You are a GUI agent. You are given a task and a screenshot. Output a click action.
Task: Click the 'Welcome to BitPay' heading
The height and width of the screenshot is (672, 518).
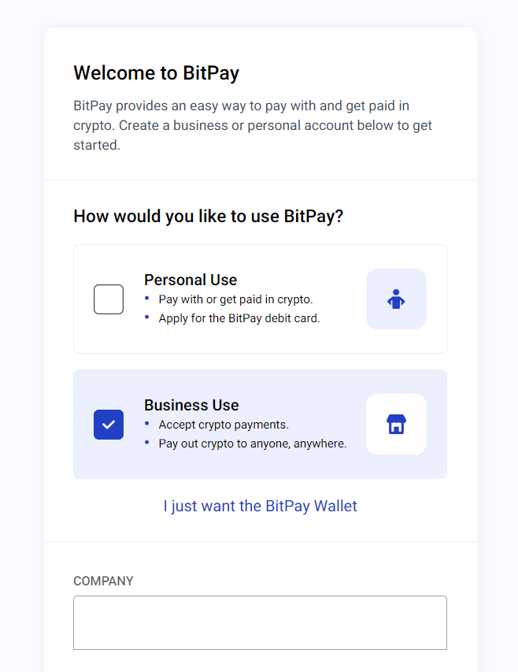(156, 72)
